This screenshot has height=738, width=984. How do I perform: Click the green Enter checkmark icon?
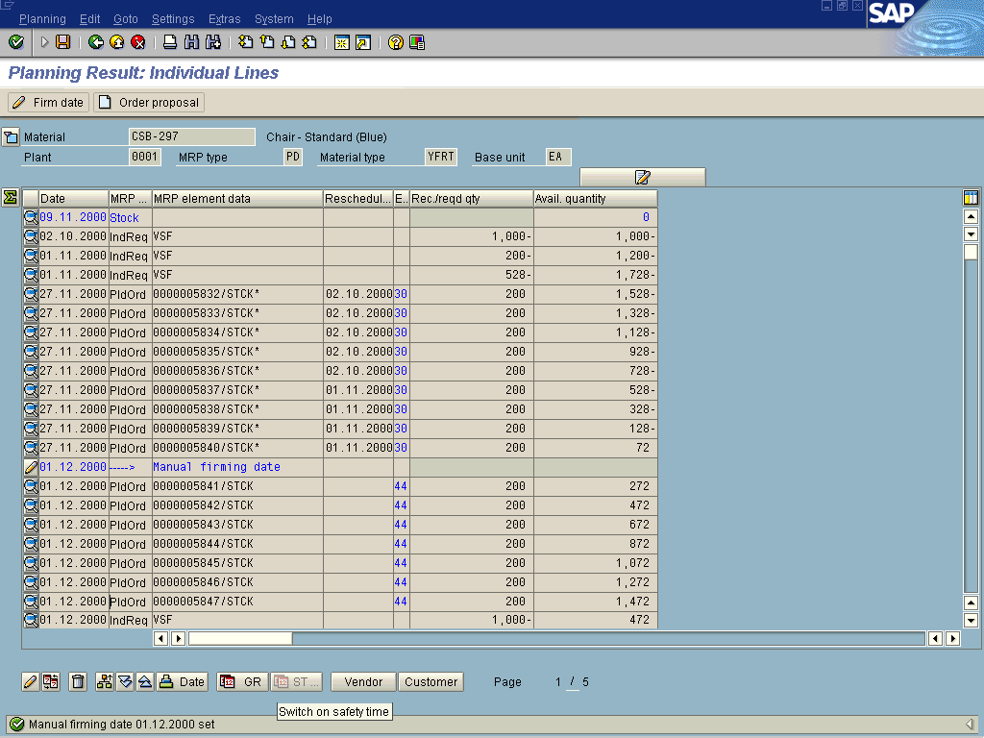(16, 42)
